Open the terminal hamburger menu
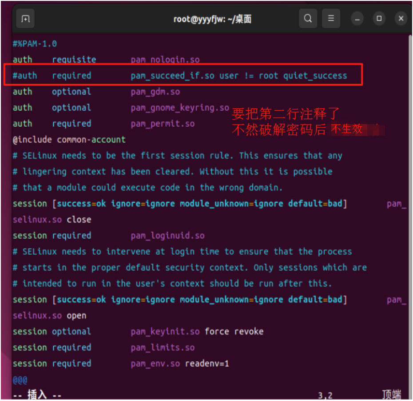The height and width of the screenshot is (401, 413). (x=331, y=19)
